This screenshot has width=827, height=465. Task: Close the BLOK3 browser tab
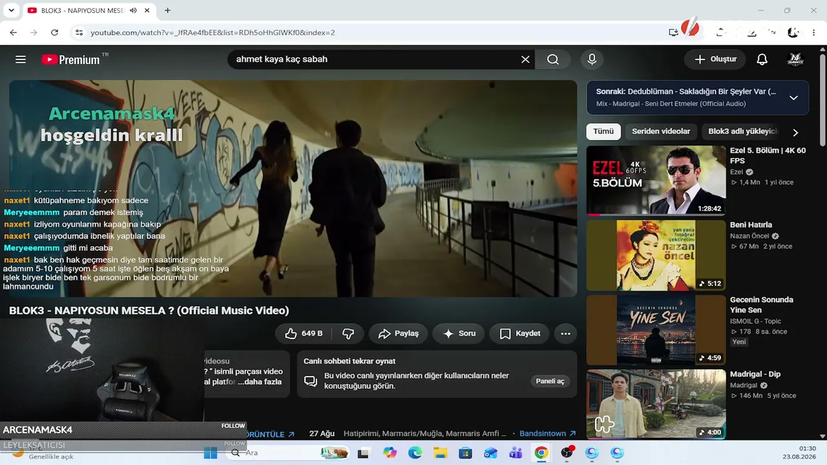[147, 10]
